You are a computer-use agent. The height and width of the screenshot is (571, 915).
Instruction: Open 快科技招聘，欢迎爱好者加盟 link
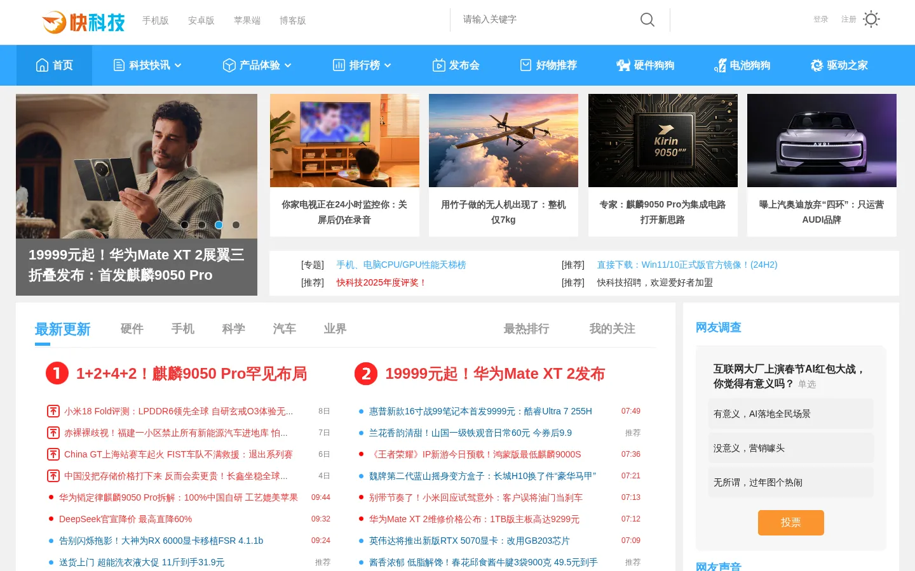[654, 282]
